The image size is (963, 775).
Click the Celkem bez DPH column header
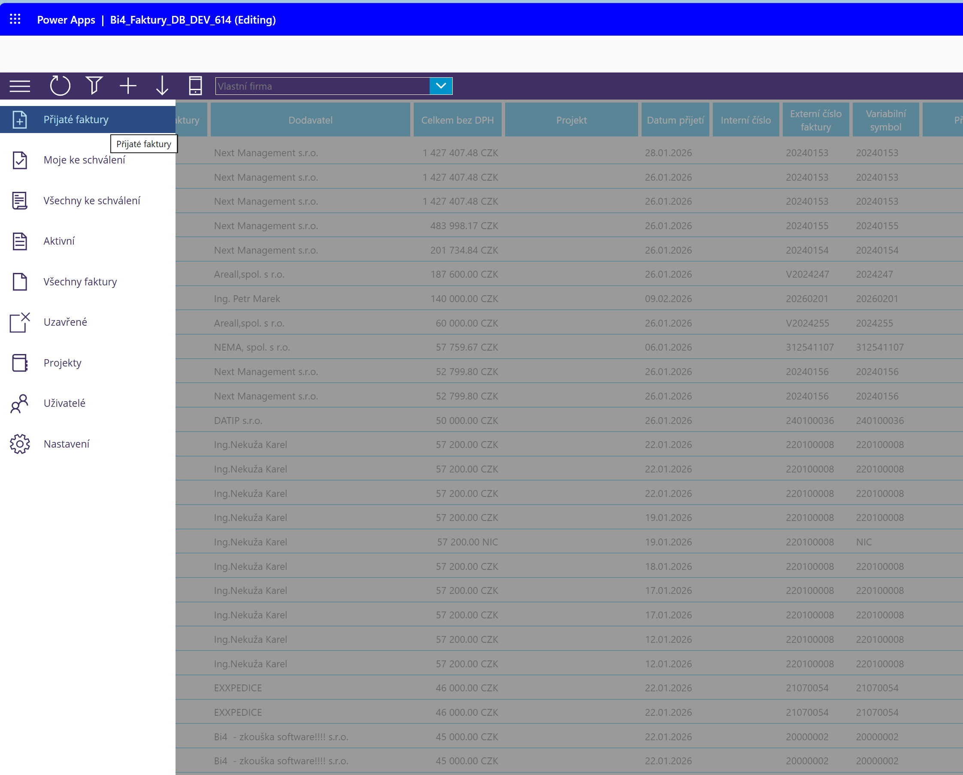click(x=457, y=120)
